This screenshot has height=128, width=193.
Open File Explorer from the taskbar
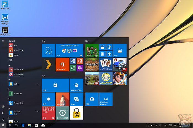(x=30, y=125)
